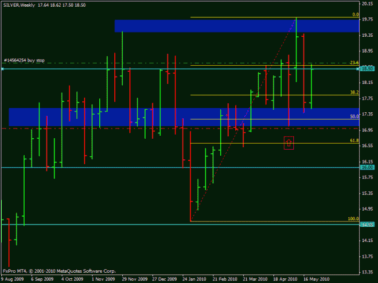Click the 21 Mar 2010 date label
The width and height of the screenshot is (378, 283).
tap(255, 279)
